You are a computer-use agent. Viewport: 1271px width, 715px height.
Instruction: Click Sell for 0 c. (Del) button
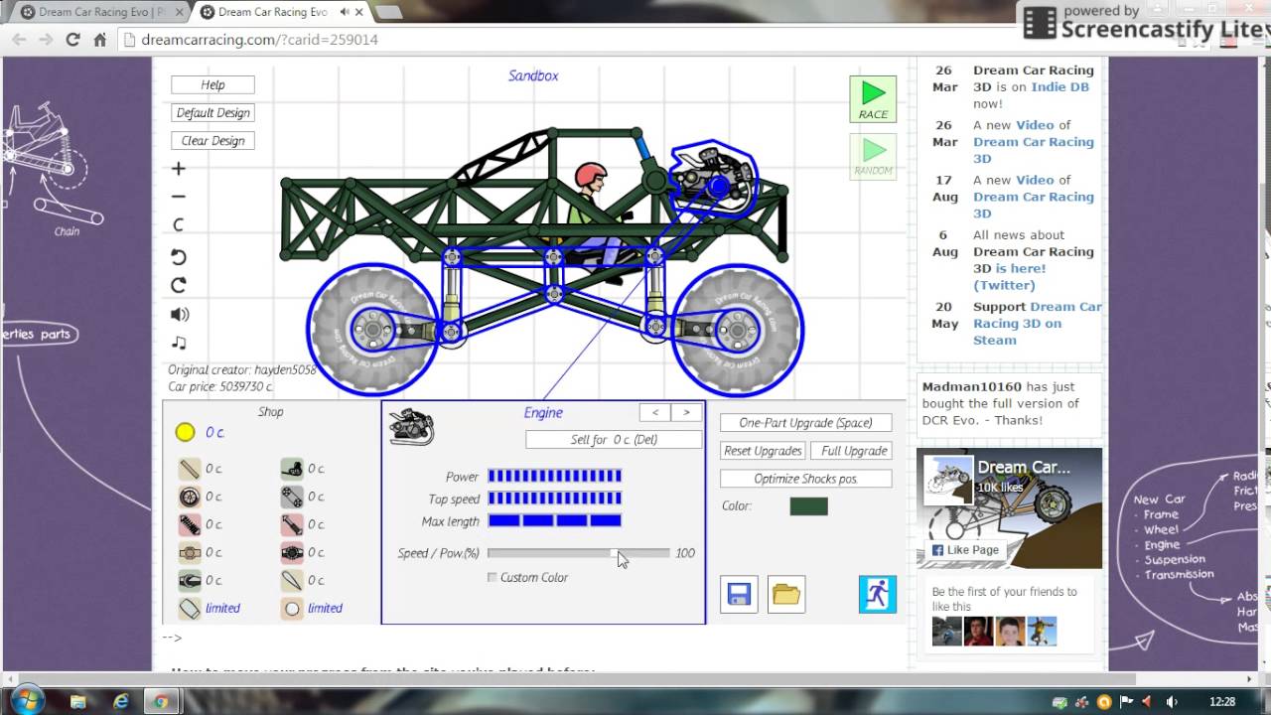click(x=614, y=440)
